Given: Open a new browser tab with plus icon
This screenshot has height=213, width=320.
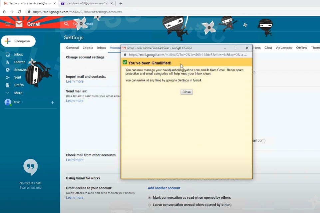Looking at the screenshot, I should point(121,3).
